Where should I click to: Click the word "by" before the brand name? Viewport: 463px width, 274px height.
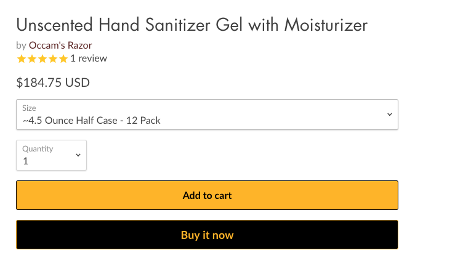(x=21, y=45)
